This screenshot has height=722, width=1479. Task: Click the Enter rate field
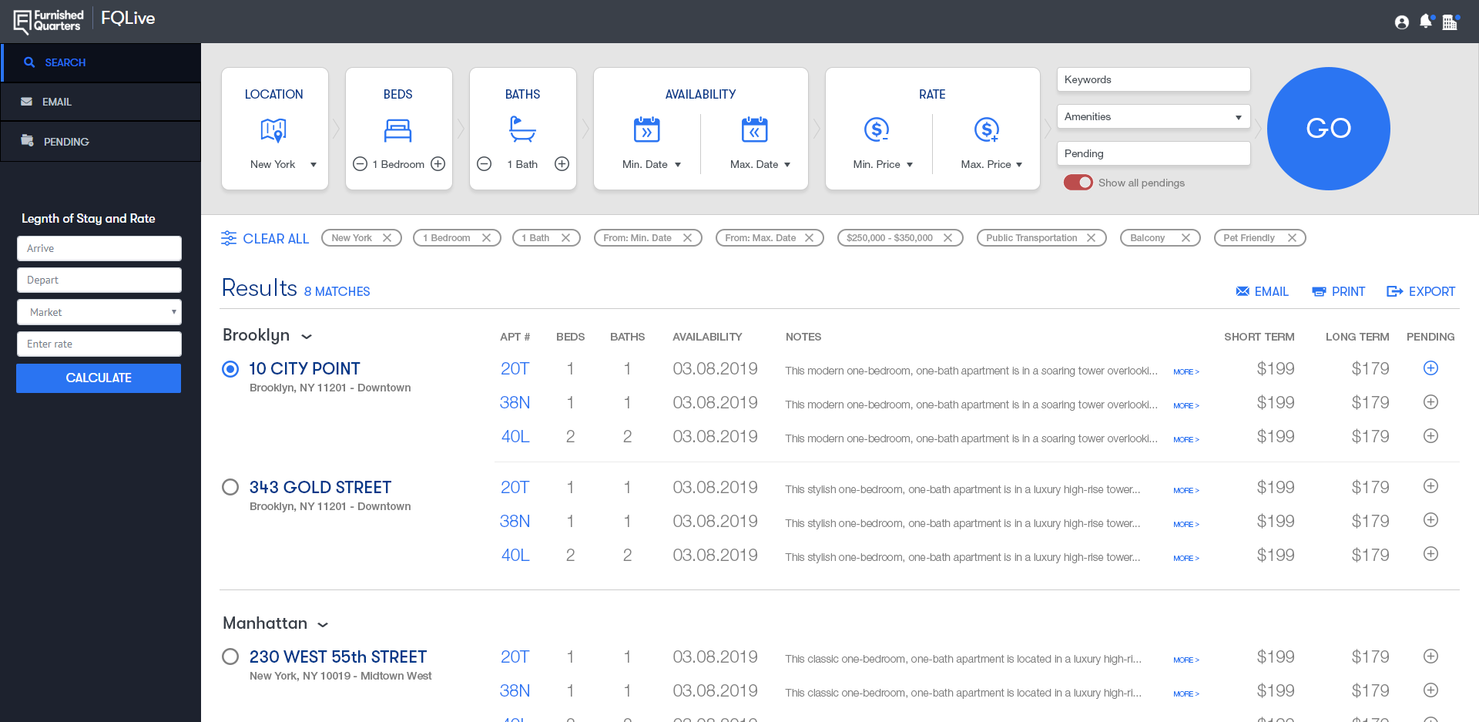click(x=99, y=344)
